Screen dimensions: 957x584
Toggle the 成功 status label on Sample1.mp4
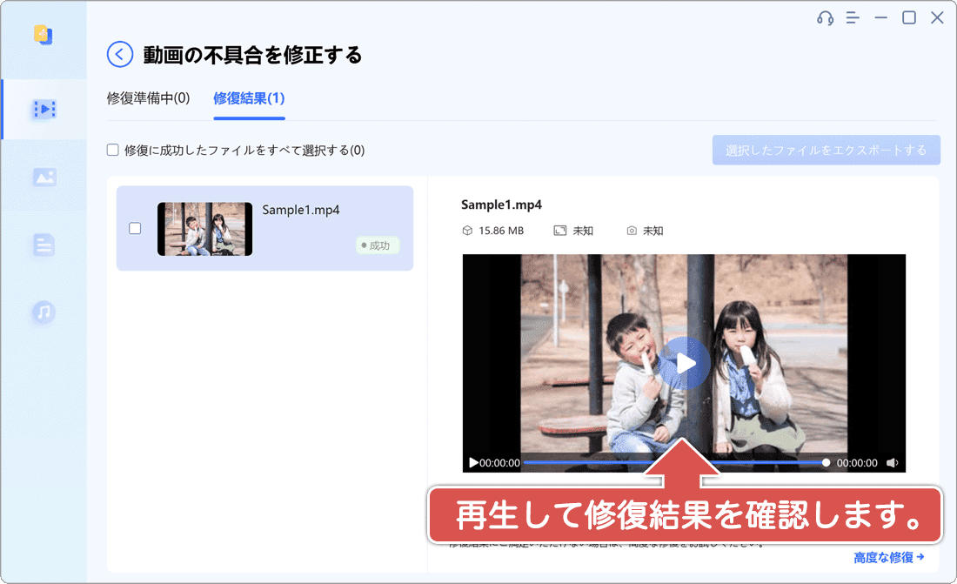(x=378, y=245)
